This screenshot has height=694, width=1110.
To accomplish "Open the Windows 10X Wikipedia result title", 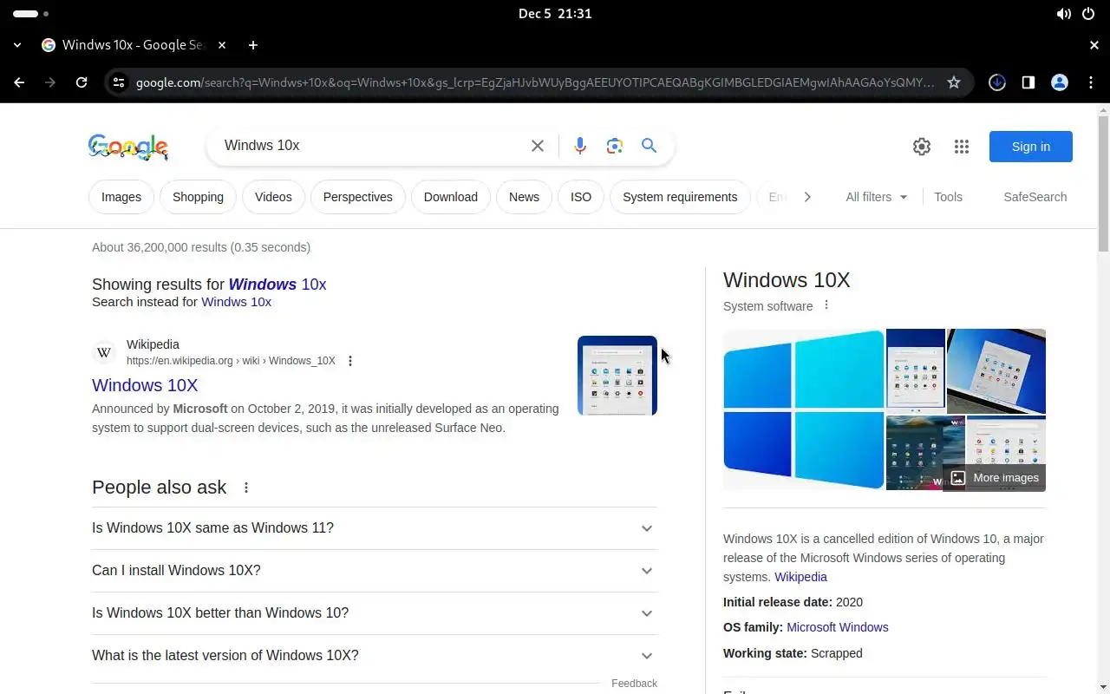I will click(145, 385).
